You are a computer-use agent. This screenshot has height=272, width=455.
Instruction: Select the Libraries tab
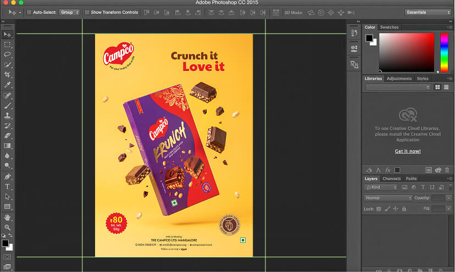[x=373, y=79]
